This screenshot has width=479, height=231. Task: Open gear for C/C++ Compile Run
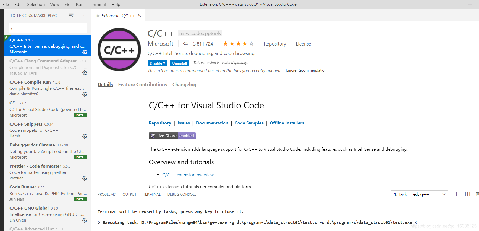tap(85, 94)
